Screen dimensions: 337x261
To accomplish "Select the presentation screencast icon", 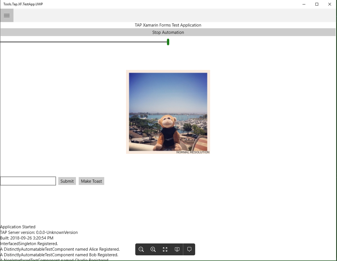I will click(177, 249).
